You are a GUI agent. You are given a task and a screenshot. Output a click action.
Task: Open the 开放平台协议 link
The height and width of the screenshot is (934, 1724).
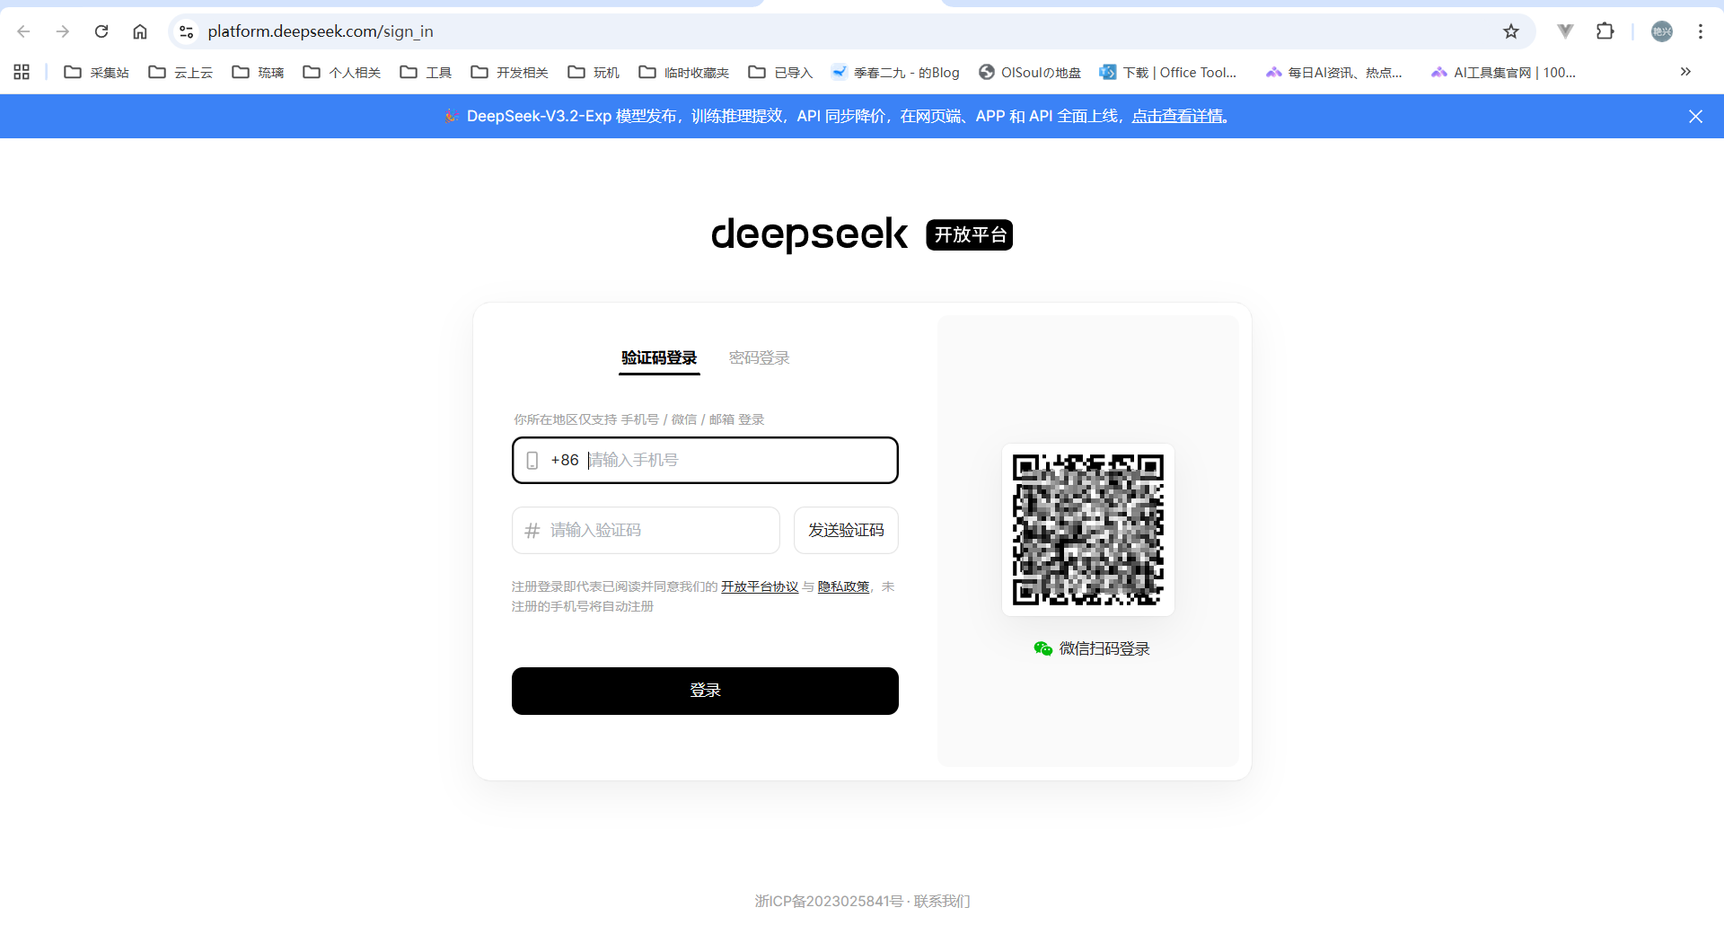pyautogui.click(x=760, y=586)
